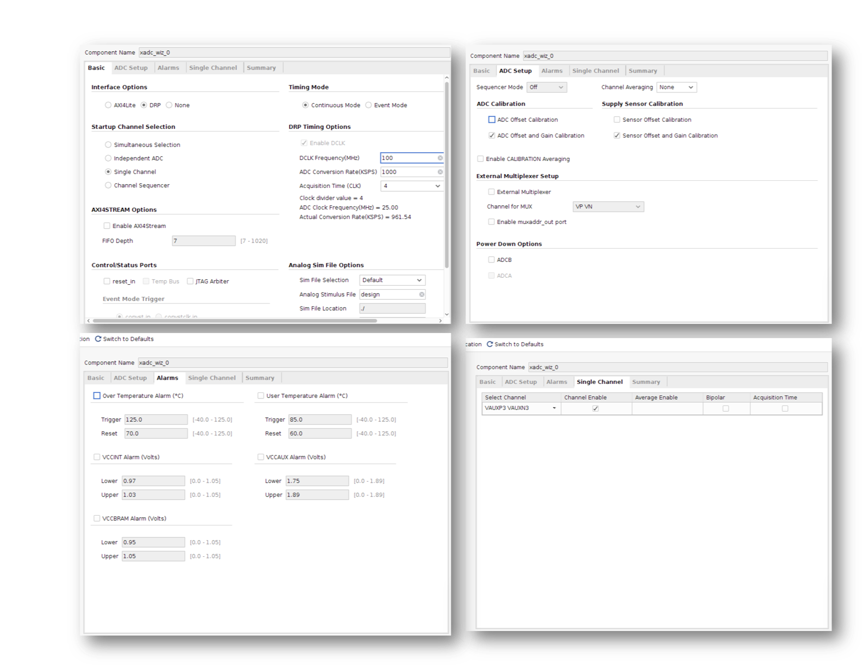
Task: Click Switch to Defaults above Single Channel panel
Action: coord(519,344)
